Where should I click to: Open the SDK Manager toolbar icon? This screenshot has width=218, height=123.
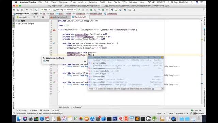(x=120, y=10)
